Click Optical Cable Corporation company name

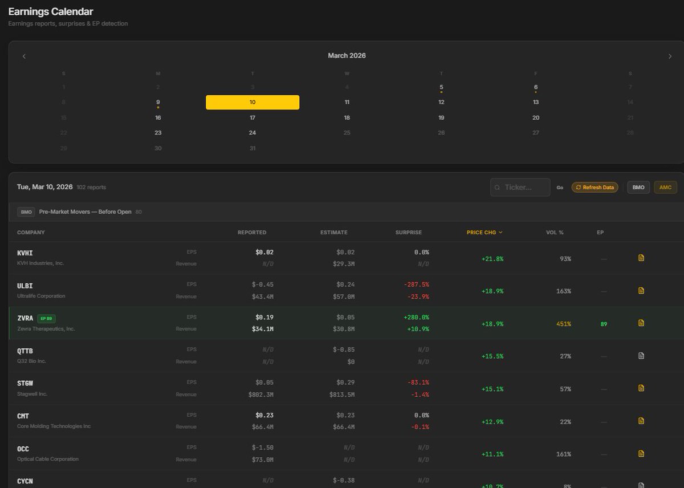(x=48, y=459)
